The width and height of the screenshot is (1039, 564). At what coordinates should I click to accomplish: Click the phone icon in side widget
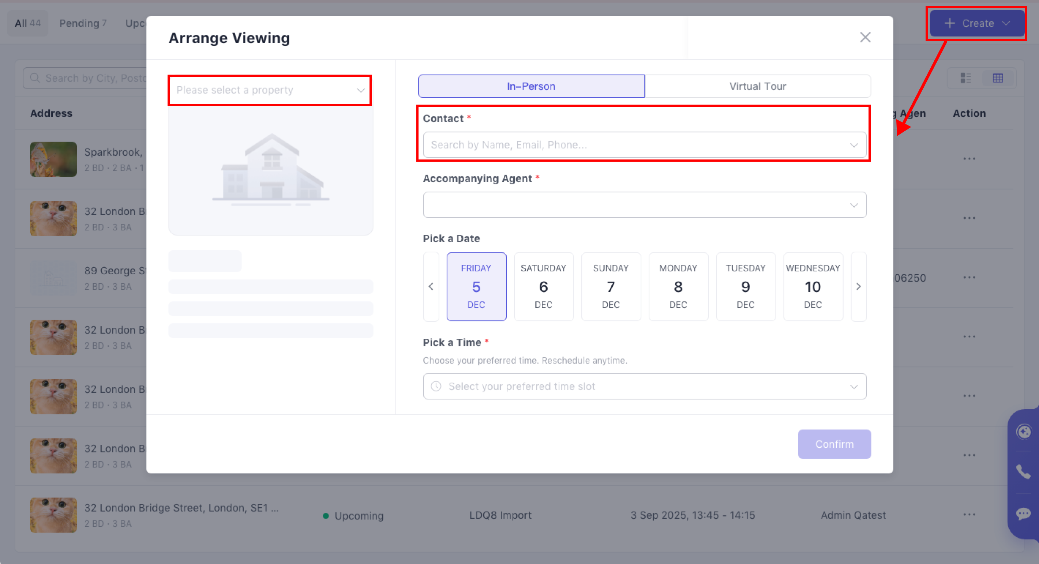coord(1024,471)
